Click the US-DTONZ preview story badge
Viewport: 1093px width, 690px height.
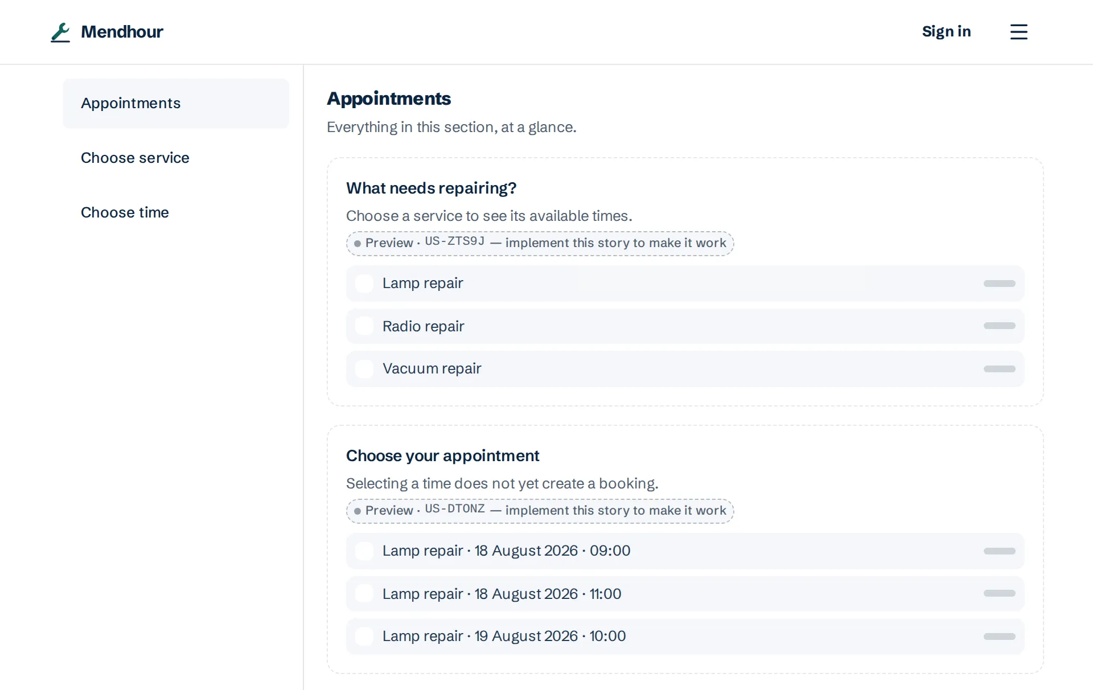point(540,511)
